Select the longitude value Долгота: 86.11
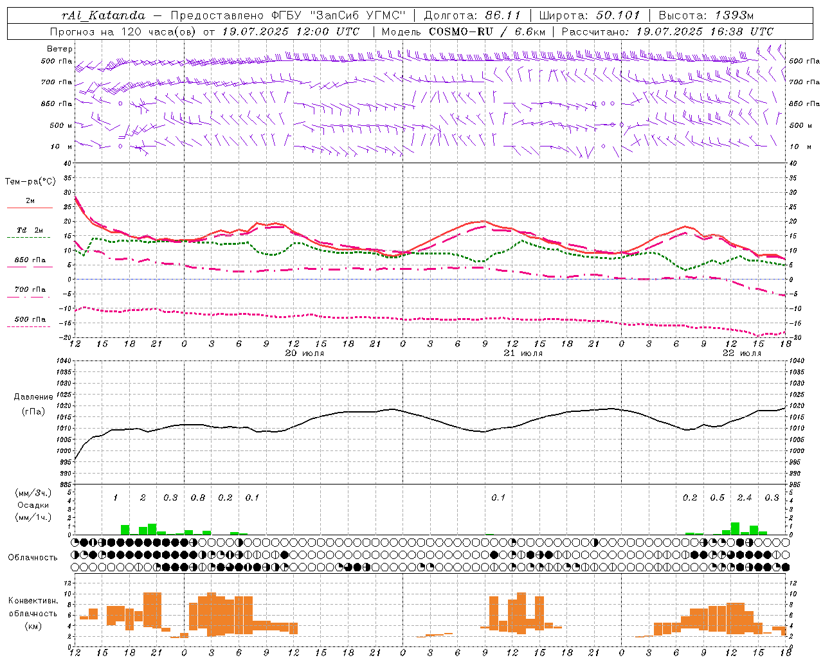The width and height of the screenshot is (823, 658). point(473,15)
